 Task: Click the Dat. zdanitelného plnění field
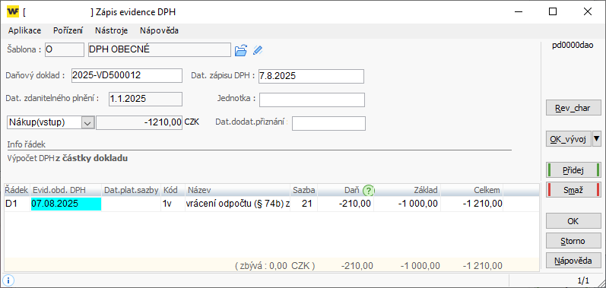point(145,99)
